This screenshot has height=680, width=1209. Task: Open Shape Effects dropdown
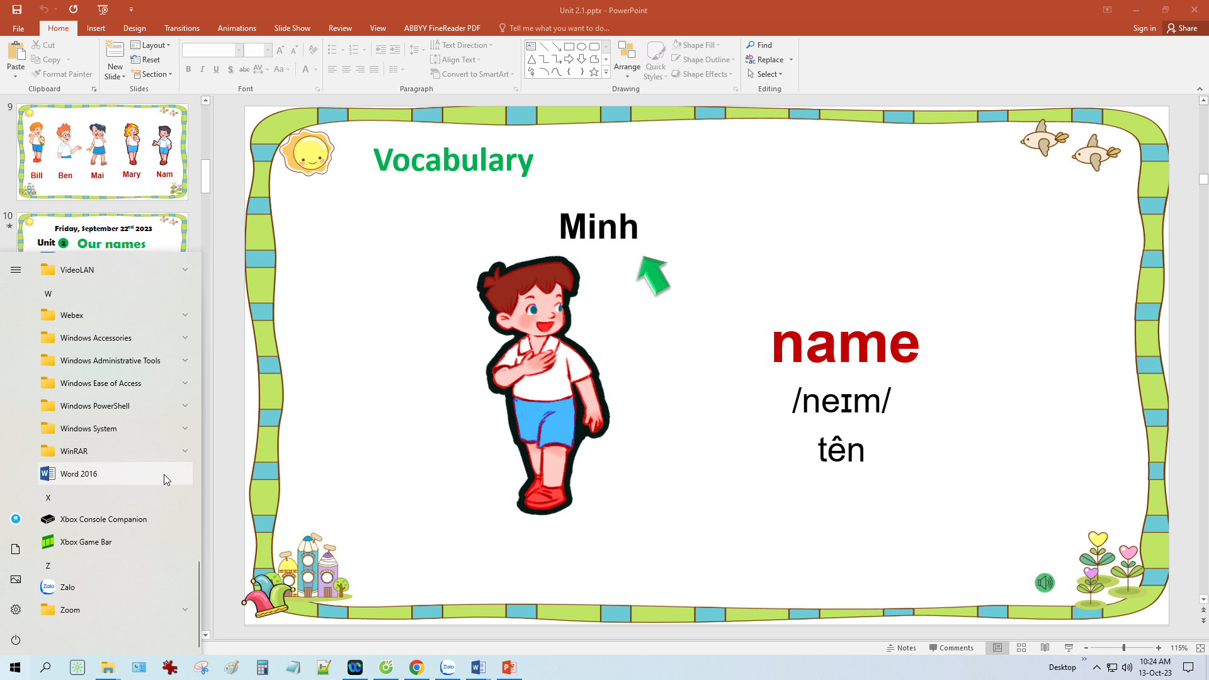[702, 74]
